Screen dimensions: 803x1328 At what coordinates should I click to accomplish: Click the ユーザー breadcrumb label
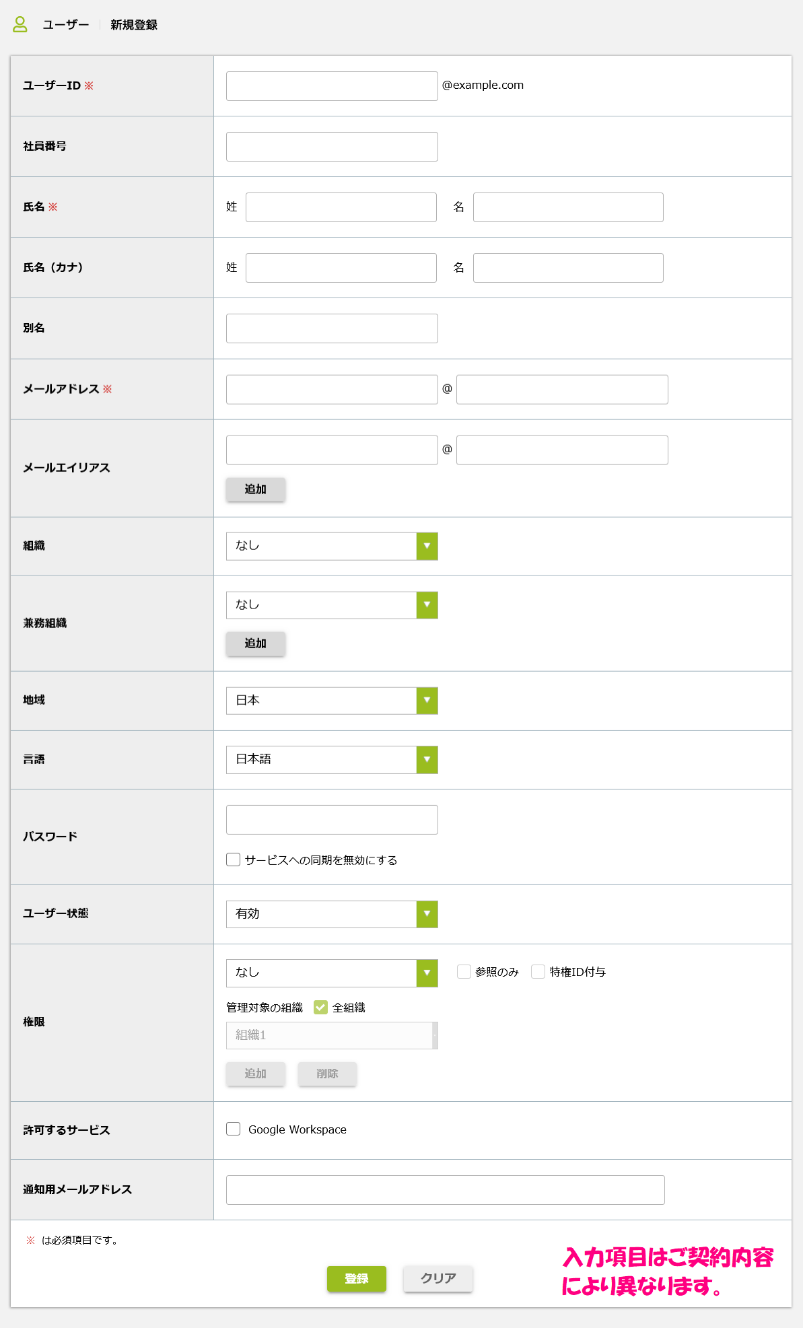coord(66,25)
